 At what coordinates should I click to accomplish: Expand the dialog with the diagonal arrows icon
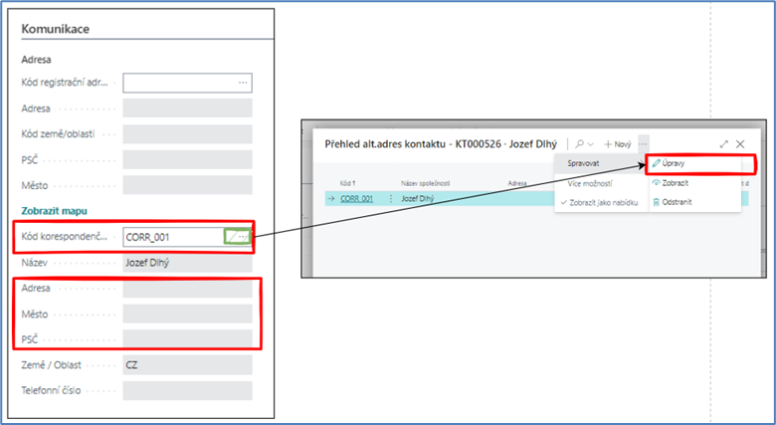[x=723, y=144]
